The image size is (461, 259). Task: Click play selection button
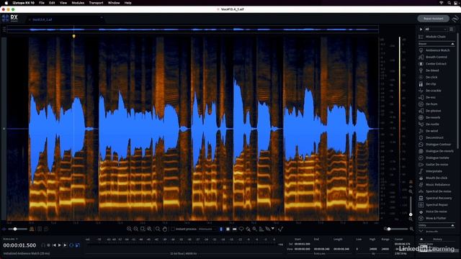[x=66, y=245]
